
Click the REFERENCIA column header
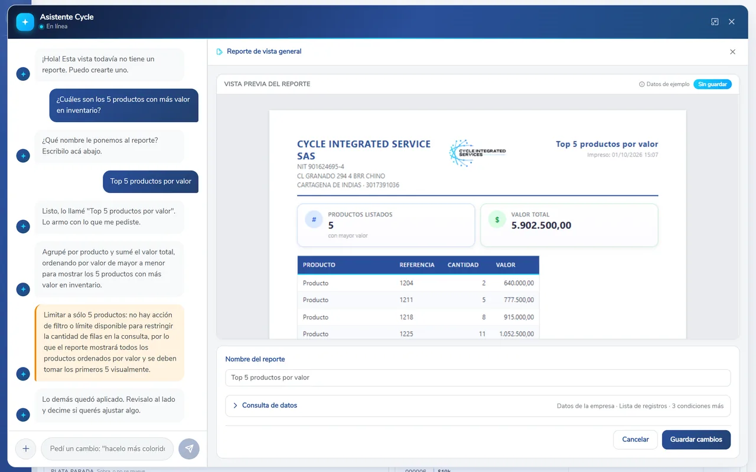pyautogui.click(x=417, y=265)
